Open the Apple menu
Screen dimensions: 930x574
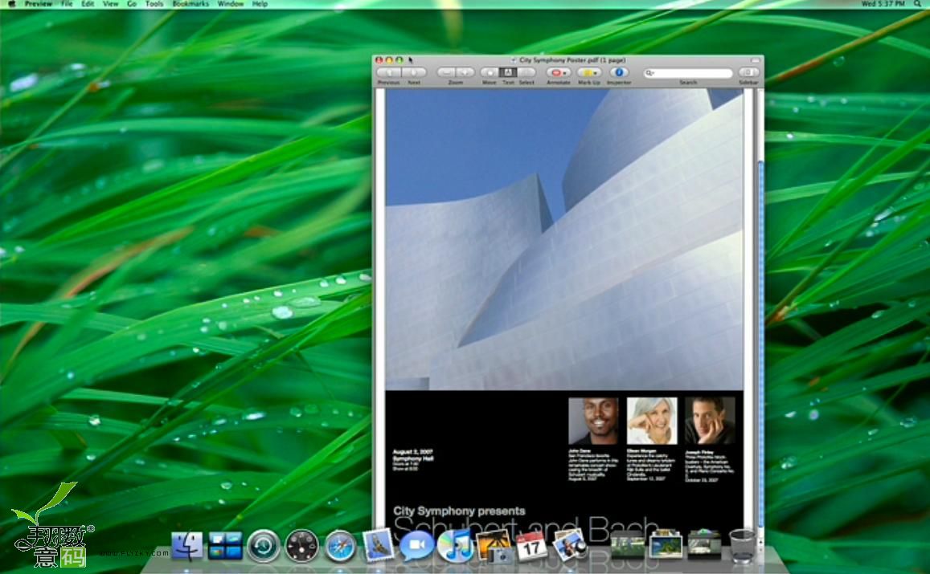pyautogui.click(x=11, y=4)
